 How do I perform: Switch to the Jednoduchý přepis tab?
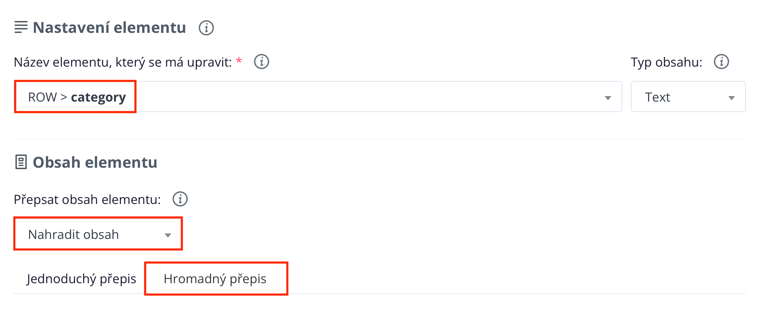pos(81,279)
